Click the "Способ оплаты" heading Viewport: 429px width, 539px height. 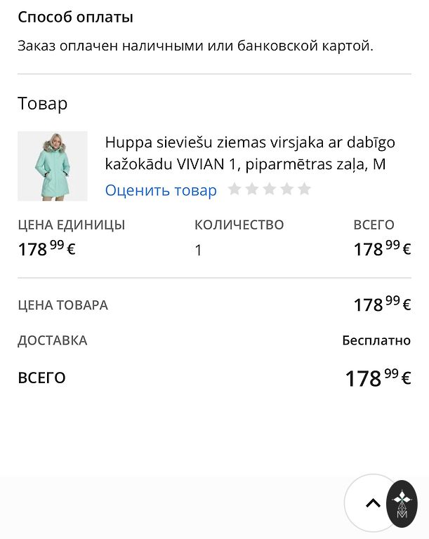[75, 17]
